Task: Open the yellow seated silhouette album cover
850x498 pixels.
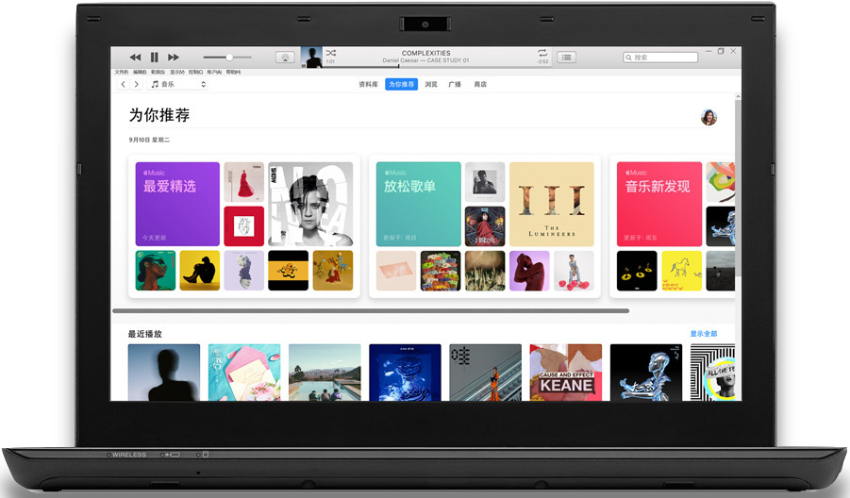Action: click(199, 271)
